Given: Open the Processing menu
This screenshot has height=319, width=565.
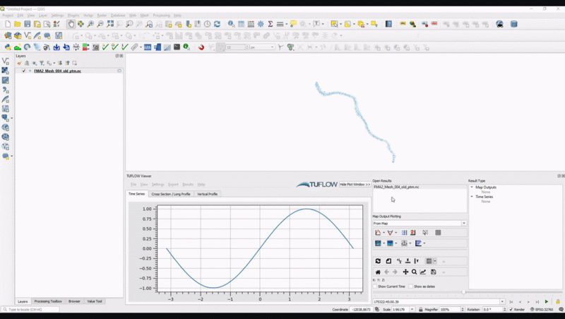Looking at the screenshot, I should pos(160,15).
